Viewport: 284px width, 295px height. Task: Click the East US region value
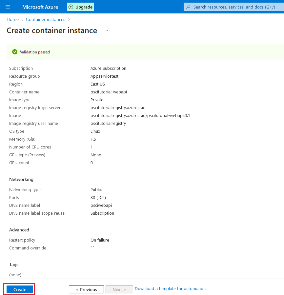click(x=98, y=84)
